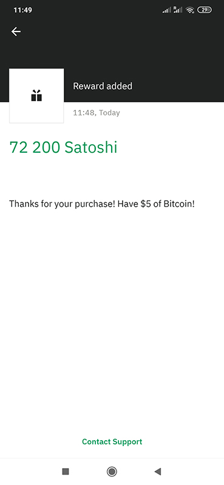Tap the 72 200 Satoshi amount
224x485 pixels.
(x=64, y=147)
